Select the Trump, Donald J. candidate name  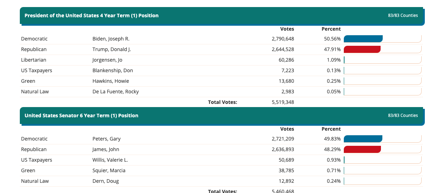pyautogui.click(x=112, y=49)
